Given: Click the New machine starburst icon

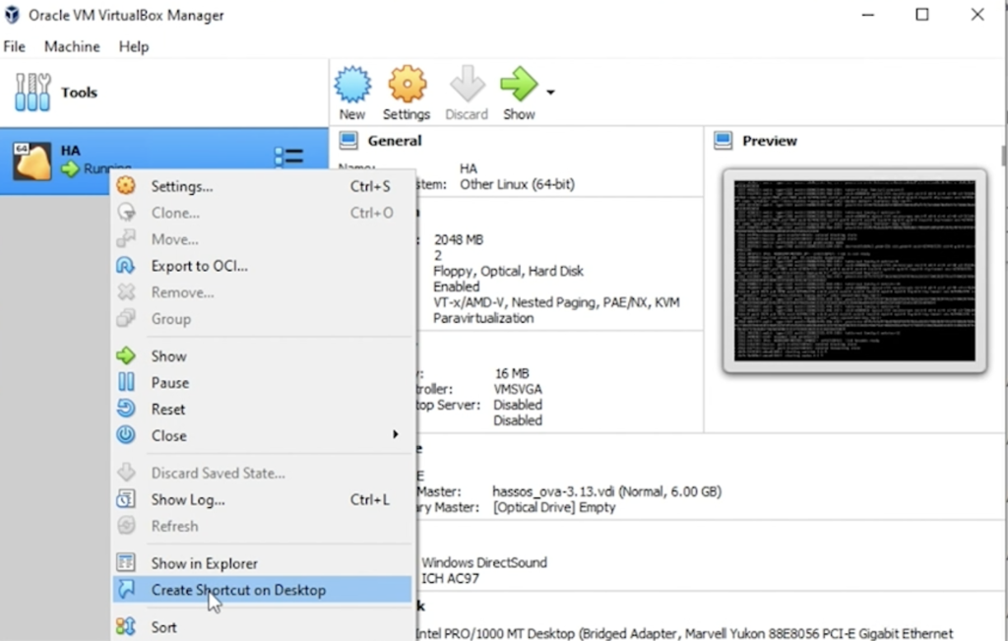Looking at the screenshot, I should pyautogui.click(x=352, y=85).
